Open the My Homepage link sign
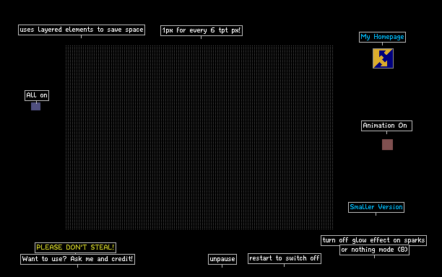This screenshot has height=277, width=442. [x=382, y=37]
